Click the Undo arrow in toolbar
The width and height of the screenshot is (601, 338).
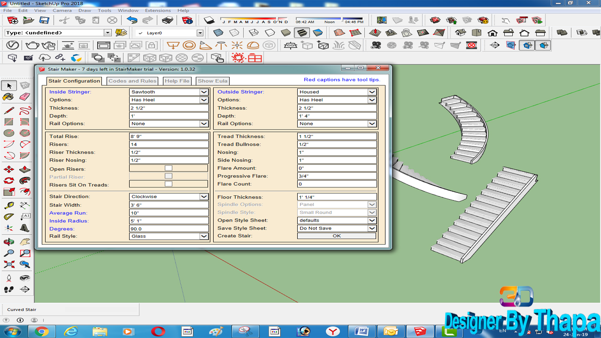pyautogui.click(x=132, y=20)
